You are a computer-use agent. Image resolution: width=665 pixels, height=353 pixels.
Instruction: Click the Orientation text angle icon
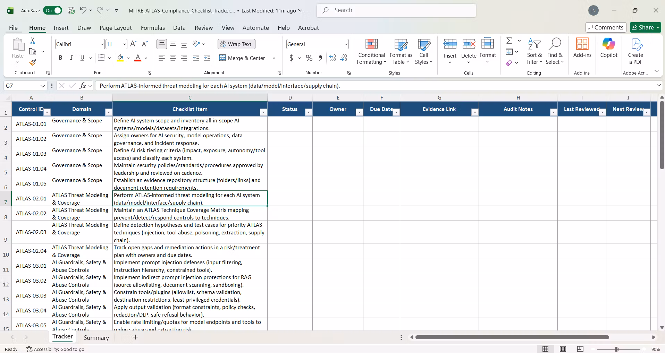(196, 44)
